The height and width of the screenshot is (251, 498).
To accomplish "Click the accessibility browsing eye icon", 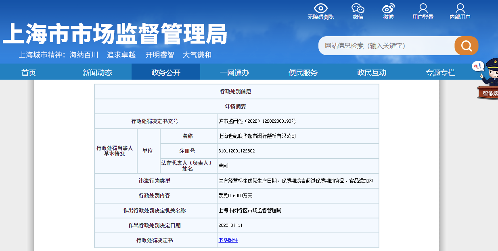I will [x=320, y=8].
